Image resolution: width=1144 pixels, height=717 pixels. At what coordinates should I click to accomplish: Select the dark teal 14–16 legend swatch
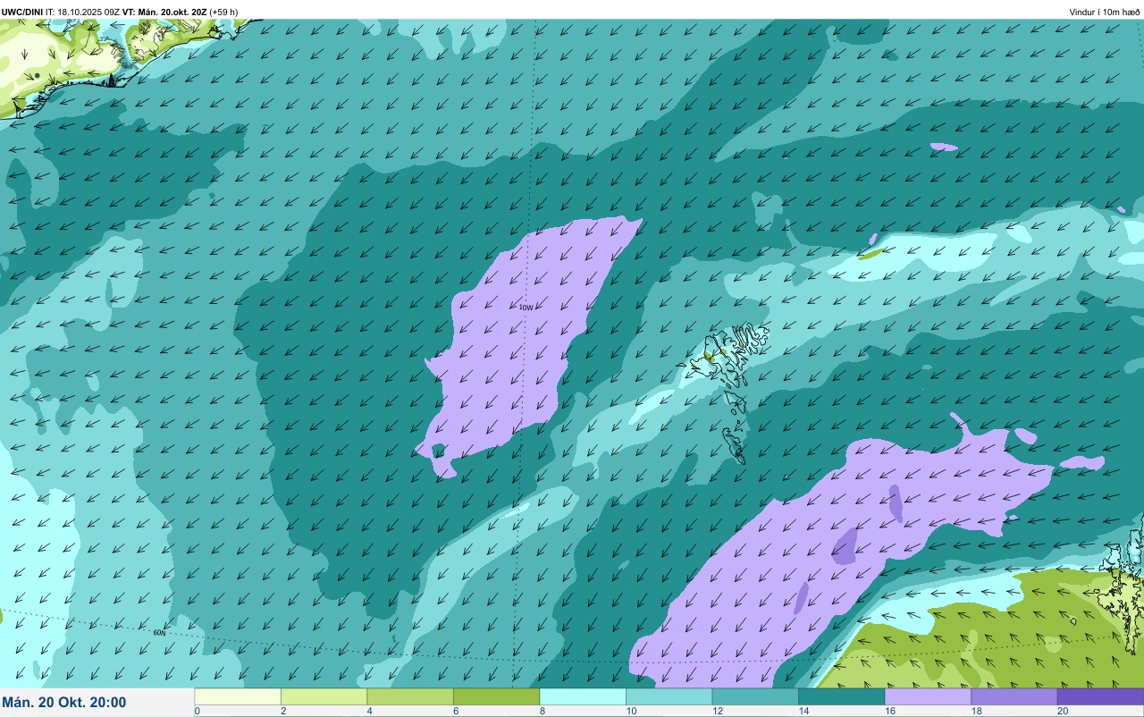pos(842,696)
